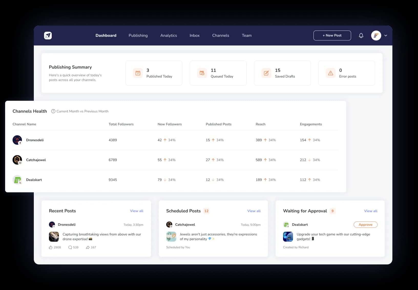The height and width of the screenshot is (290, 418).
Task: Open the jewel post thumbnail image
Action: [171, 237]
